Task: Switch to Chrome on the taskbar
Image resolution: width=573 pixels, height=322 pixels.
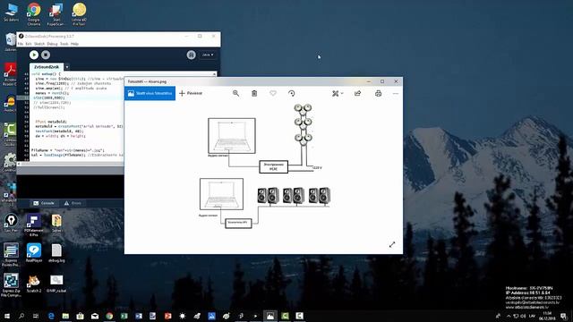Action: click(x=109, y=316)
